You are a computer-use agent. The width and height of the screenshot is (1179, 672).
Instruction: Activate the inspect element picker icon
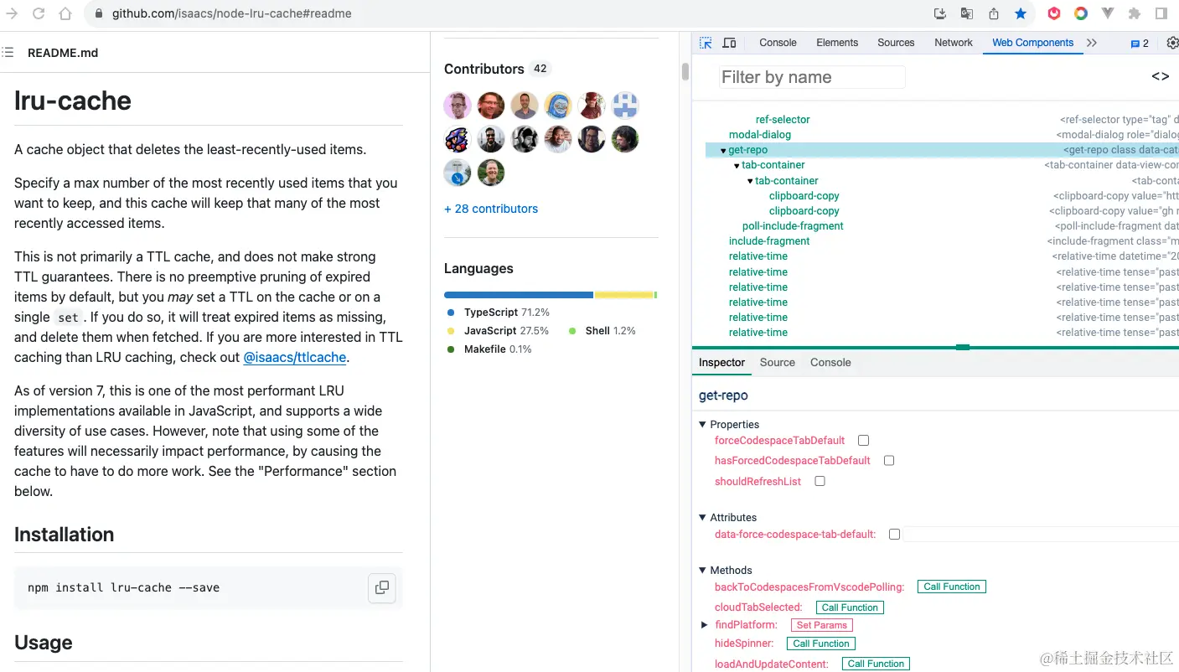(706, 43)
